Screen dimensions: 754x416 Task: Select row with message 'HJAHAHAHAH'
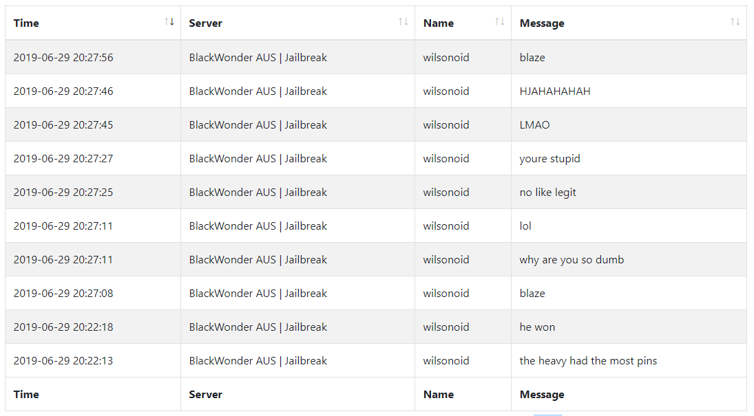(375, 91)
